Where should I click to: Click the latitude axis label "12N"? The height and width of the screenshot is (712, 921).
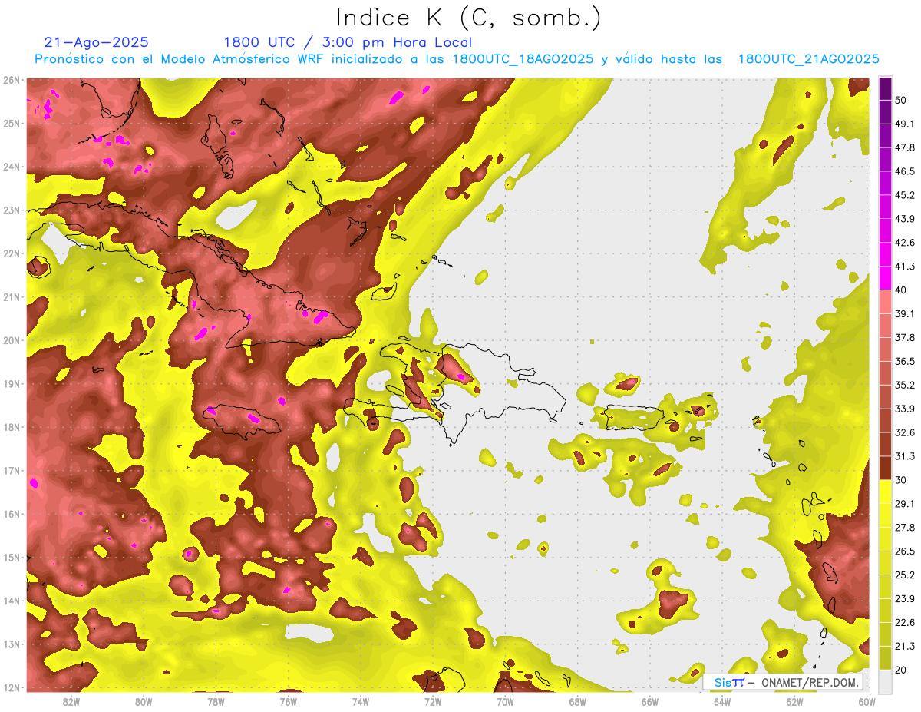pyautogui.click(x=12, y=687)
